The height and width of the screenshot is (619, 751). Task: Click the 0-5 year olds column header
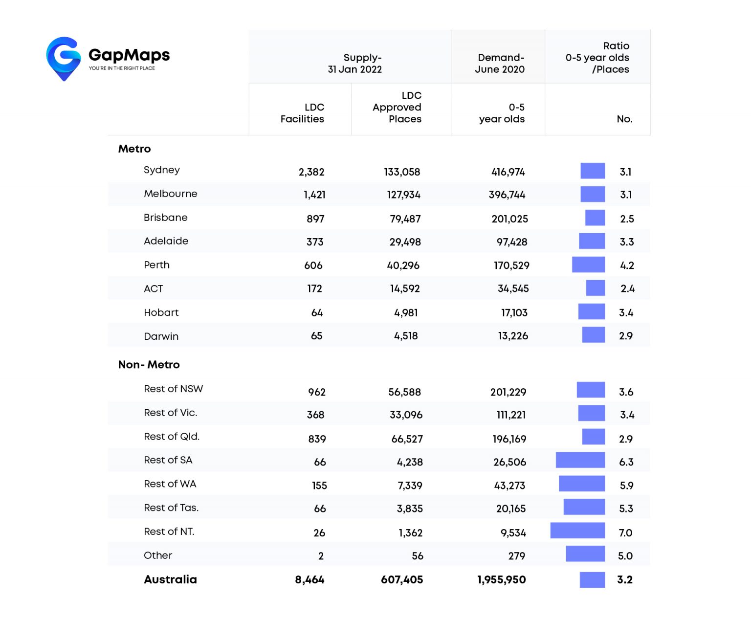tap(502, 113)
